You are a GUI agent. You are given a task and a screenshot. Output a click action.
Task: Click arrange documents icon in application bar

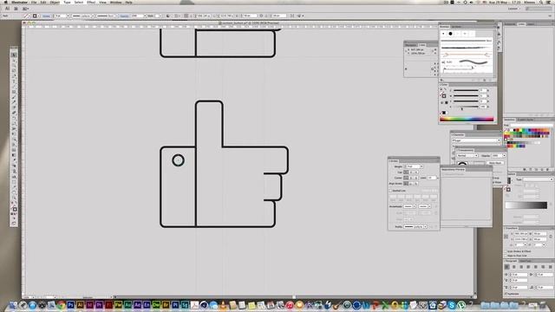(25, 9)
